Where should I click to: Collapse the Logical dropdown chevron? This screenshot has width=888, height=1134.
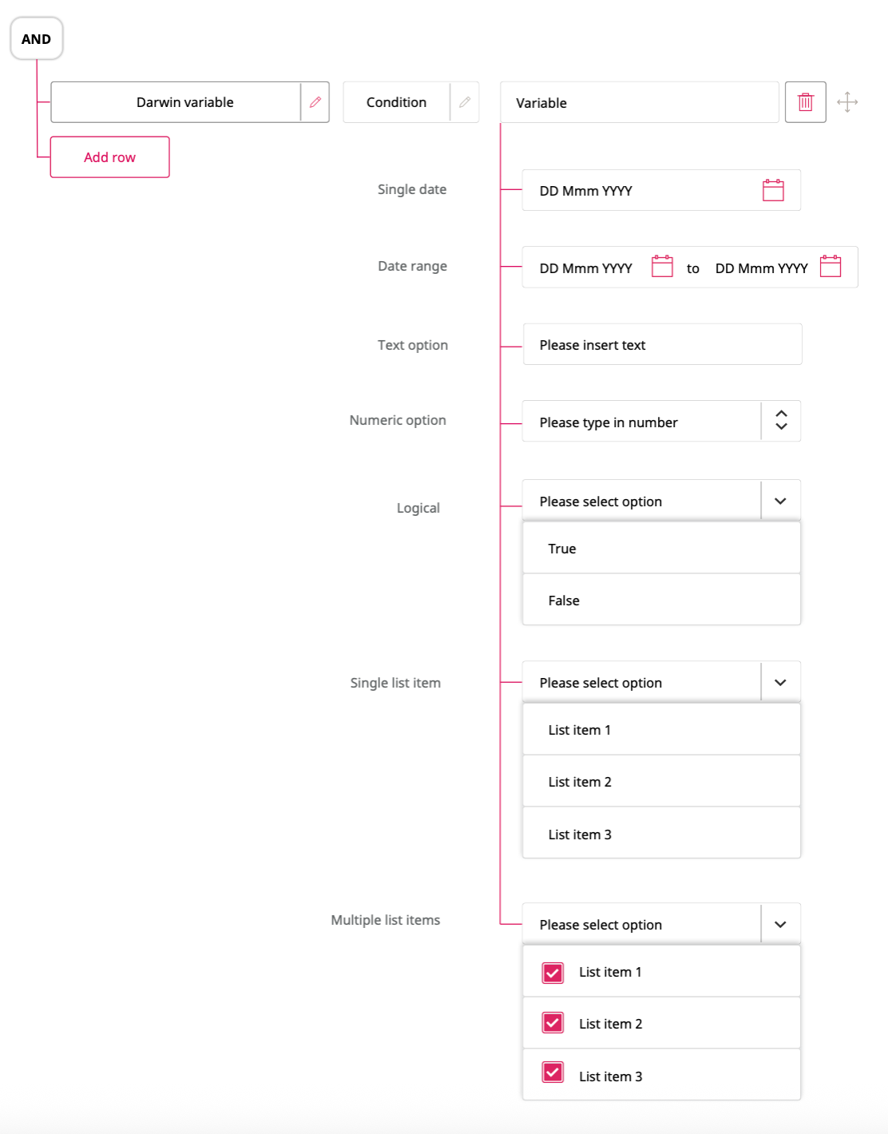click(780, 501)
